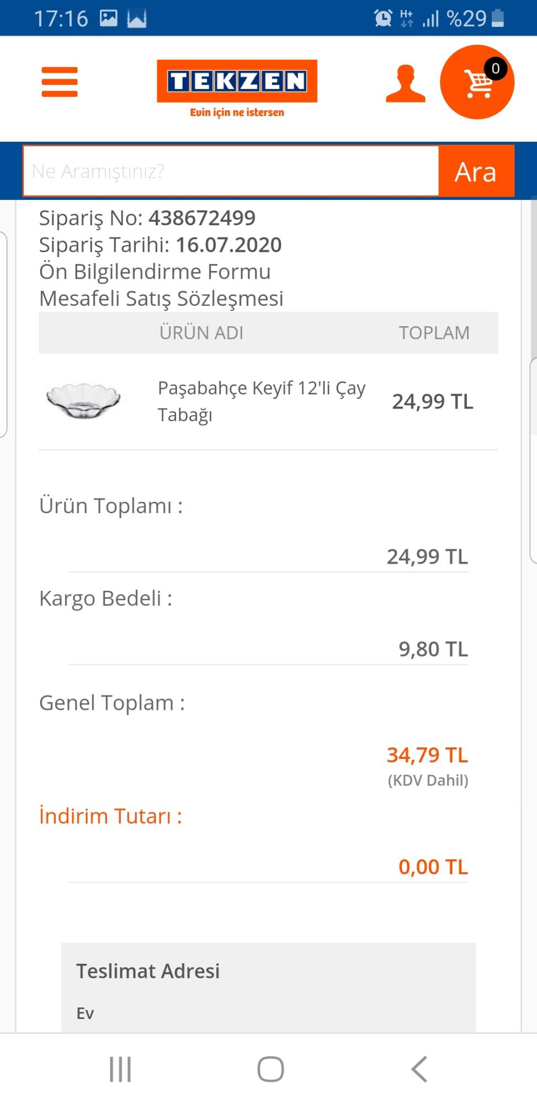The width and height of the screenshot is (537, 1104).
Task: Tap the order number 438672499
Action: (202, 218)
